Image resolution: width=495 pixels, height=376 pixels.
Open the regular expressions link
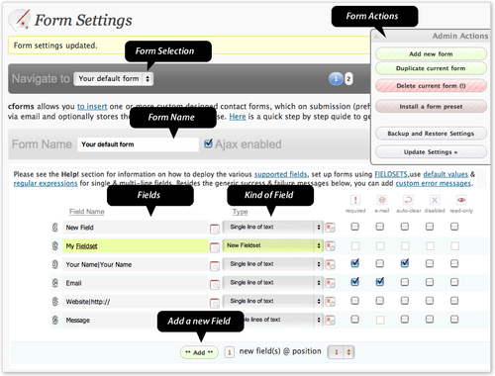[x=46, y=183]
